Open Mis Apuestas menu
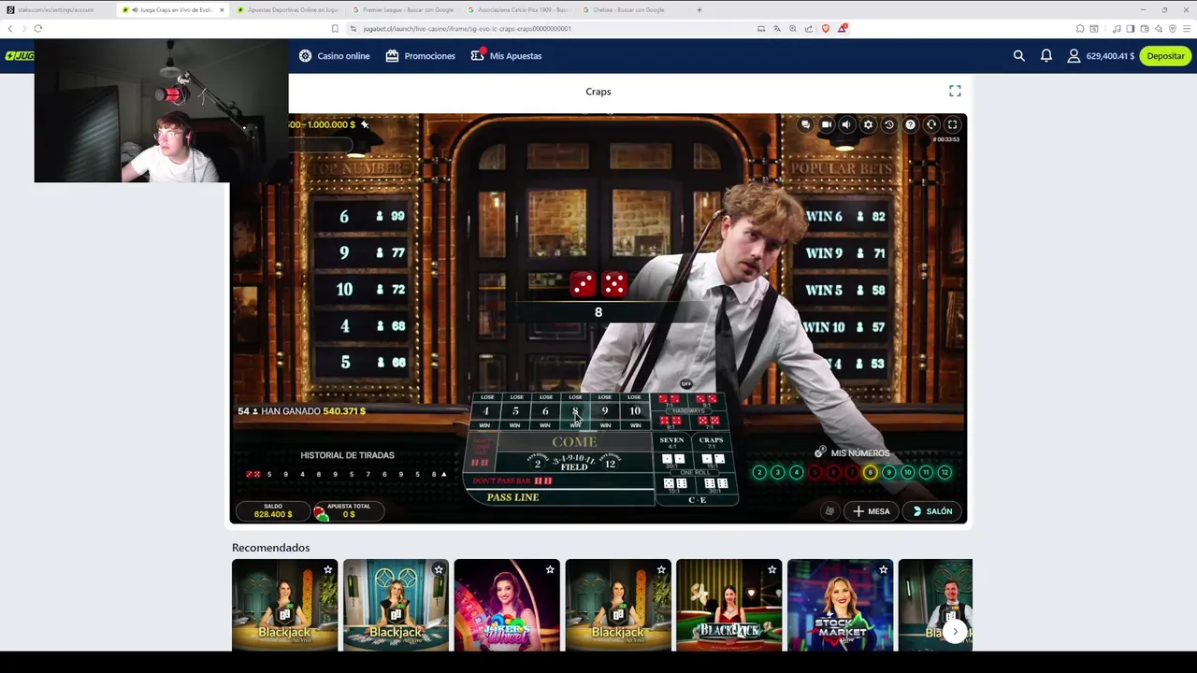The image size is (1197, 673). tap(506, 56)
